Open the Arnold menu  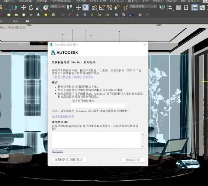coord(157,1)
